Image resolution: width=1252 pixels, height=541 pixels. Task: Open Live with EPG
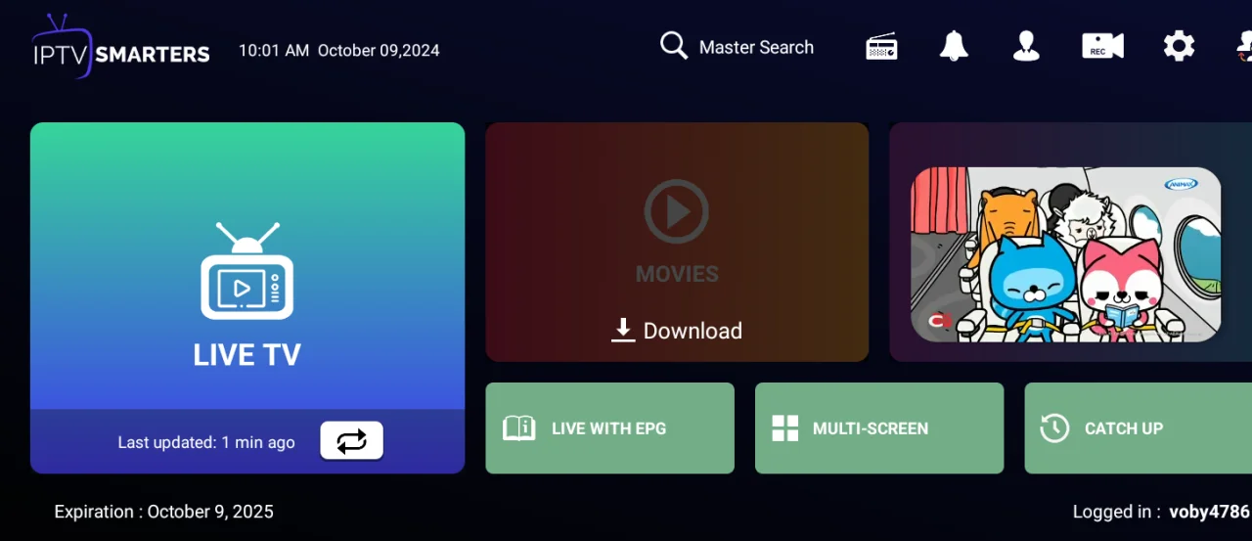tap(609, 428)
